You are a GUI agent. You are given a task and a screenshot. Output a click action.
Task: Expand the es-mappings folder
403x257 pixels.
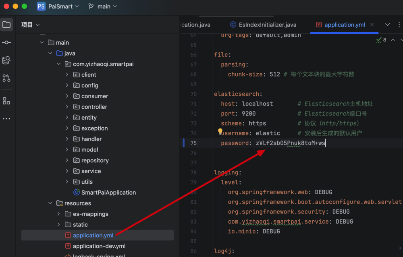pos(59,214)
